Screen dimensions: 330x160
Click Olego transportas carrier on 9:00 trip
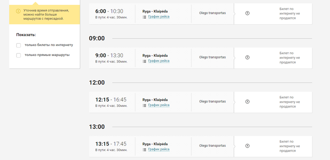tap(212, 57)
